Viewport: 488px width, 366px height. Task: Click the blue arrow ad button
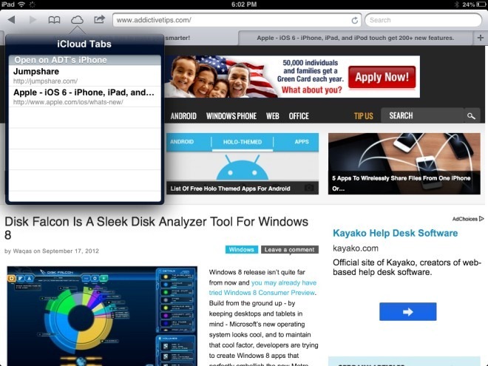[407, 311]
